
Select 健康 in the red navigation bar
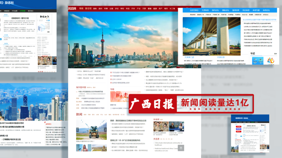(x=150, y=9)
